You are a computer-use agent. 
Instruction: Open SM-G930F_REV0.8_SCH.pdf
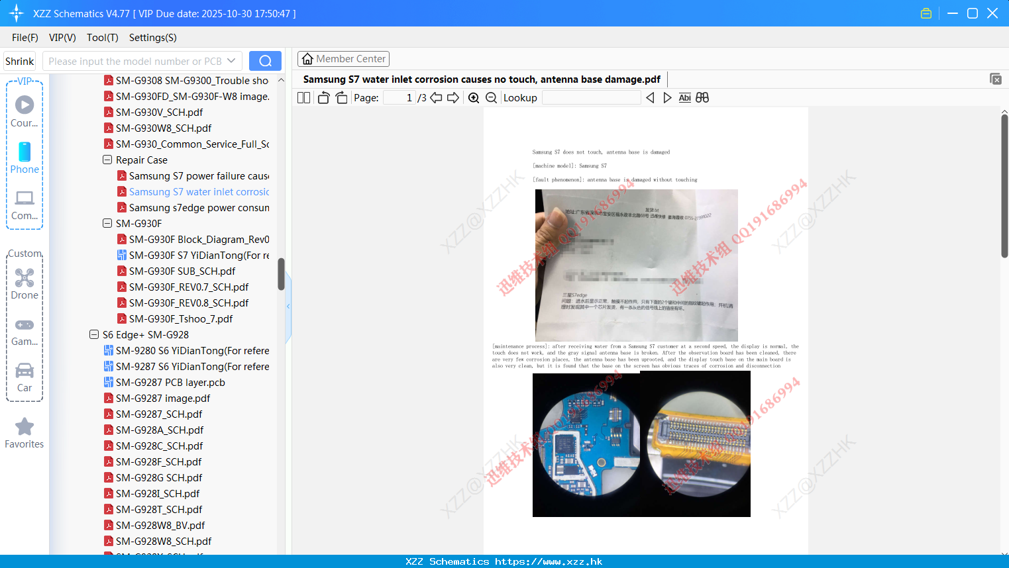[183, 303]
